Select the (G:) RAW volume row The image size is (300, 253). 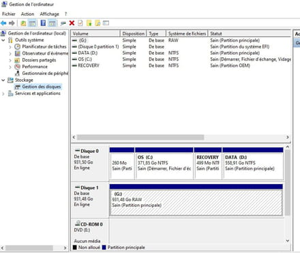(181, 40)
